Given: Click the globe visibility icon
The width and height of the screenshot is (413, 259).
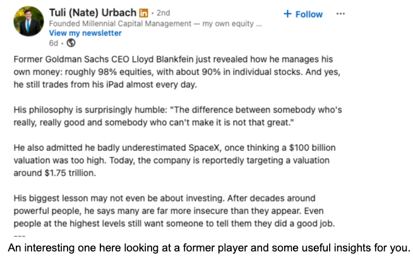Looking at the screenshot, I should (x=71, y=43).
